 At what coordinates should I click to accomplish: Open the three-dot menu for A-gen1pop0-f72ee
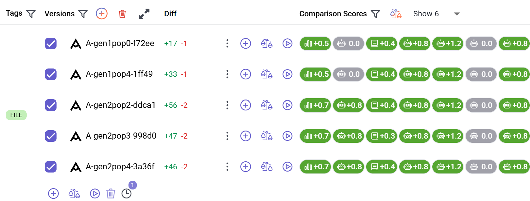(227, 44)
